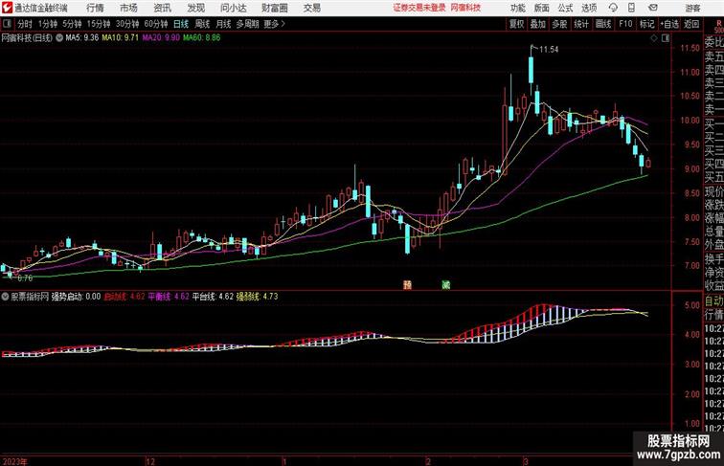Switch to 15分钟 period
Screen dimensions: 724x466
99,24
